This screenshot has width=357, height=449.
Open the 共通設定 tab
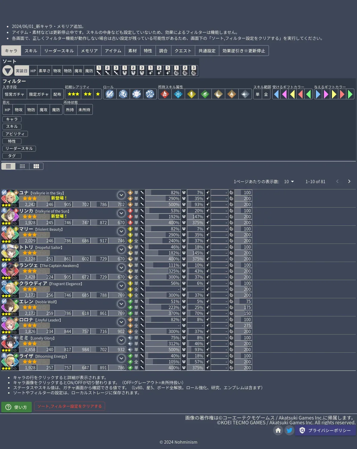pos(207,51)
